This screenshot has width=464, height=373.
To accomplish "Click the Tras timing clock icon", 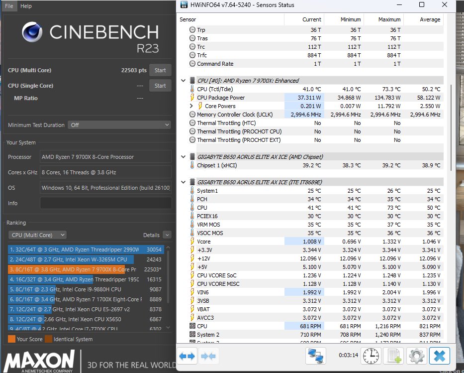I will pos(192,38).
